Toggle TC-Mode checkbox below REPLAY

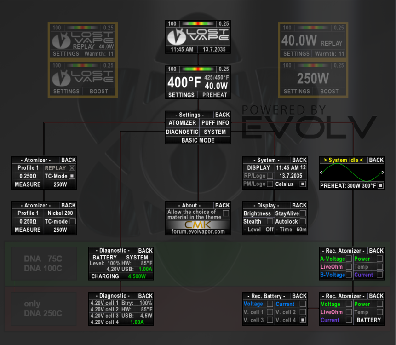[x=72, y=176]
